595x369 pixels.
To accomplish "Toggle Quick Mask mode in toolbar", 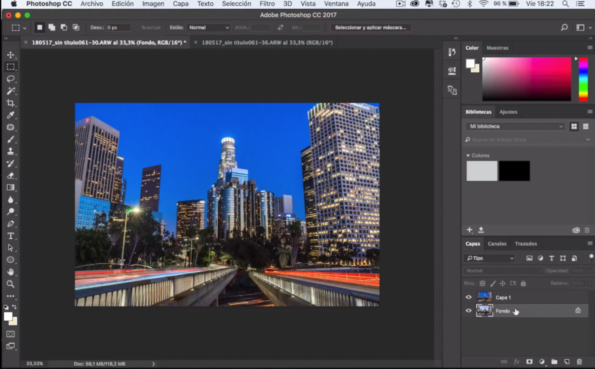I will (10, 334).
